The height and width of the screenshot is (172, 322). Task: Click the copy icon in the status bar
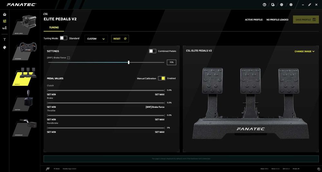319,169
